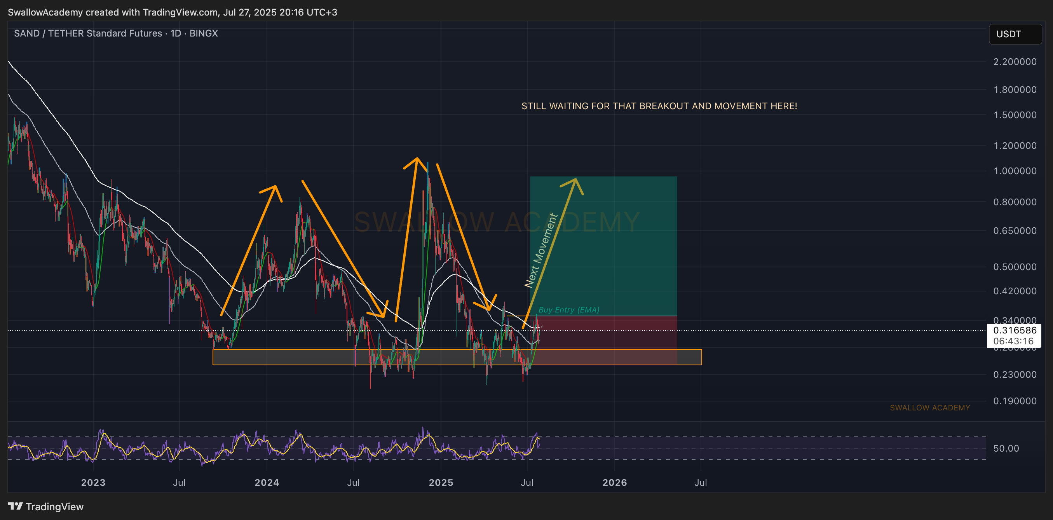Click the 1.000000 price axis label
The image size is (1053, 520).
click(x=1015, y=171)
